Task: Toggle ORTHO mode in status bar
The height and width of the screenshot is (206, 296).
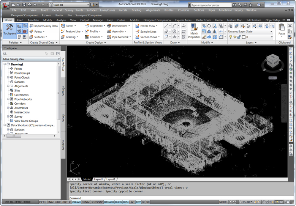Action: click(x=67, y=202)
